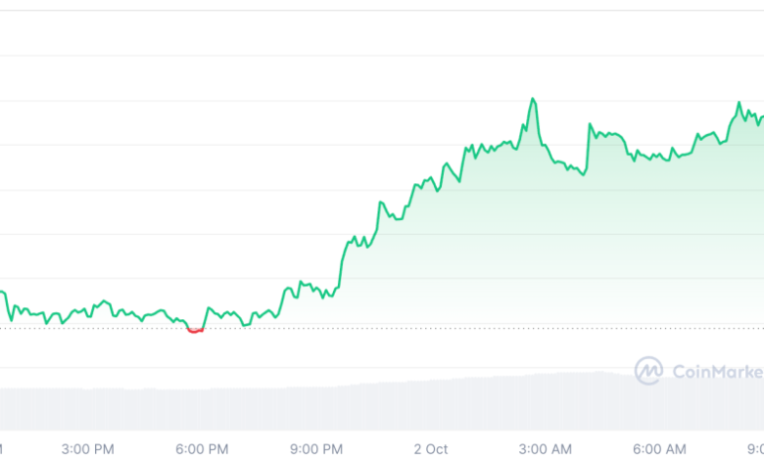Viewport: 764px width, 460px height.
Task: Select the 6:00 PM time axis label
Action: click(x=203, y=448)
